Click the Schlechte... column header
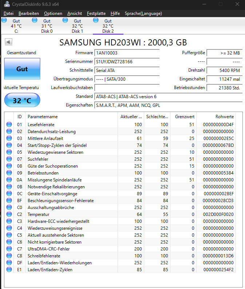The height and width of the screenshot is (289, 245). (157, 116)
